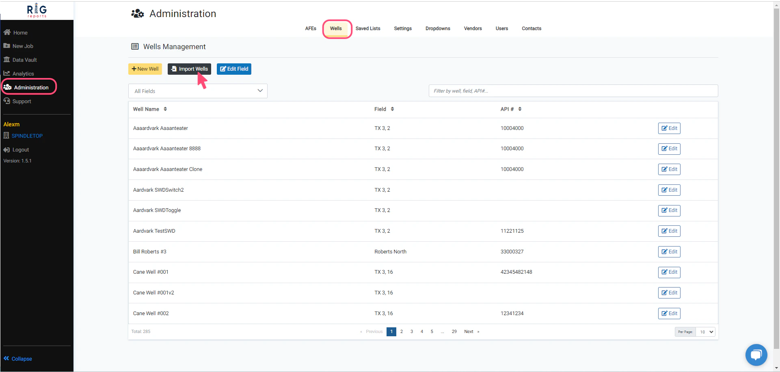The height and width of the screenshot is (372, 780).
Task: Edit the Aaaardvark Aaaanteater 8888 well
Action: click(x=669, y=149)
